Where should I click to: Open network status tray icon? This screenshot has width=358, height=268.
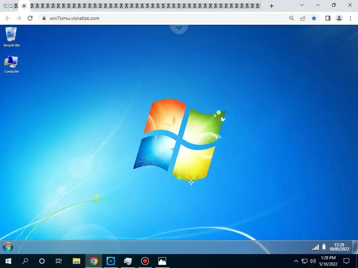point(305,261)
